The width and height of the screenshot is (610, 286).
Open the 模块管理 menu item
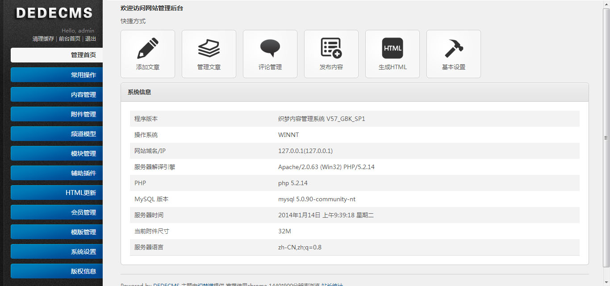click(57, 153)
